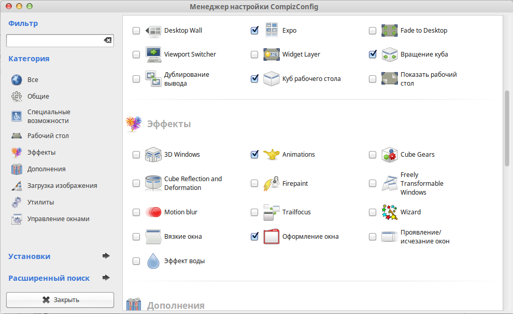
Task: Tick the Wizard checkbox
Action: [x=373, y=212]
